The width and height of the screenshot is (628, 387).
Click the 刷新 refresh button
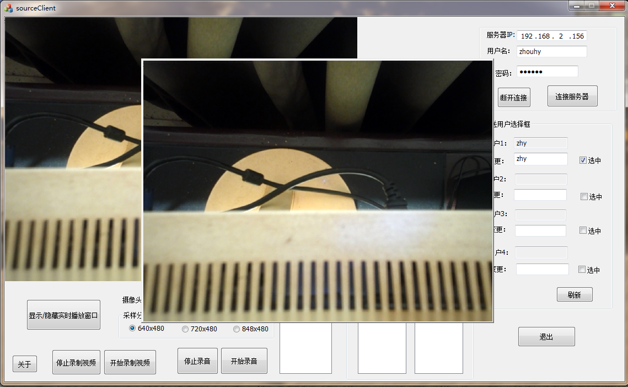[x=574, y=295]
